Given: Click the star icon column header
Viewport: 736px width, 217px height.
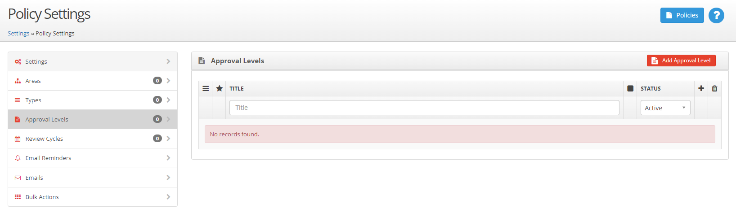Looking at the screenshot, I should point(219,88).
